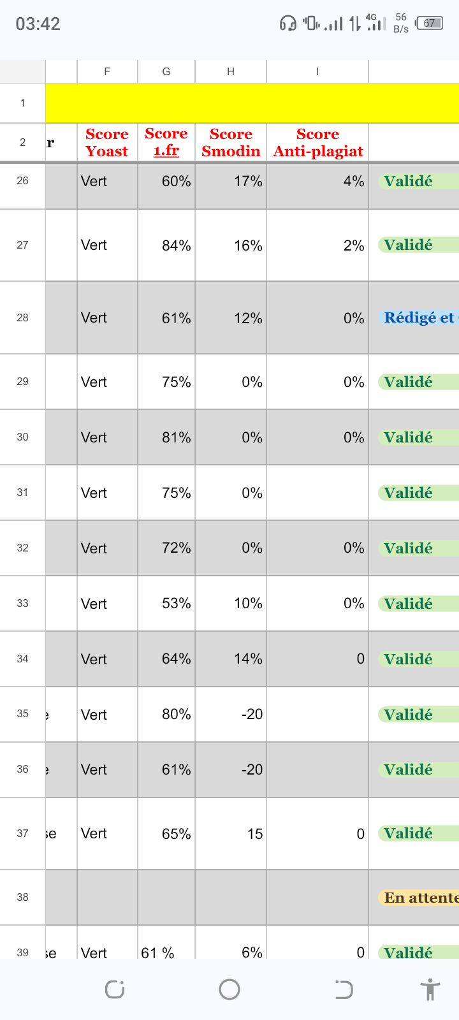Open the accessibility shortcut icon

point(430,989)
